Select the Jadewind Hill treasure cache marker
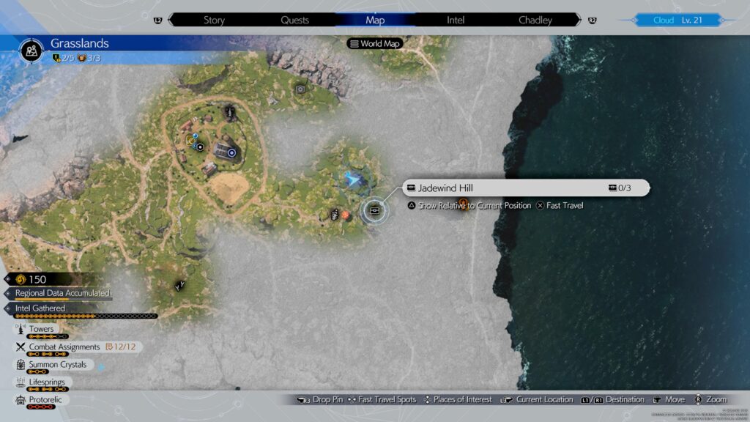750x422 pixels. pyautogui.click(x=375, y=211)
